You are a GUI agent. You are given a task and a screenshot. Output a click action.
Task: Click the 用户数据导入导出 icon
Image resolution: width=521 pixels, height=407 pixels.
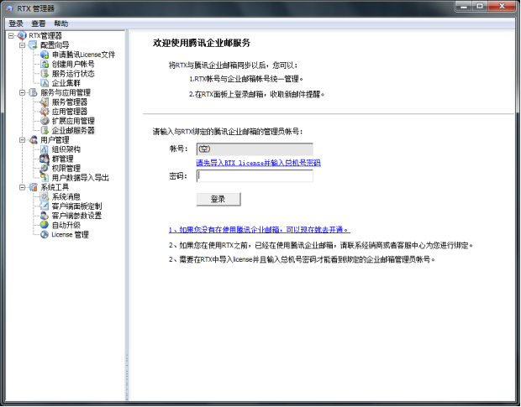45,177
